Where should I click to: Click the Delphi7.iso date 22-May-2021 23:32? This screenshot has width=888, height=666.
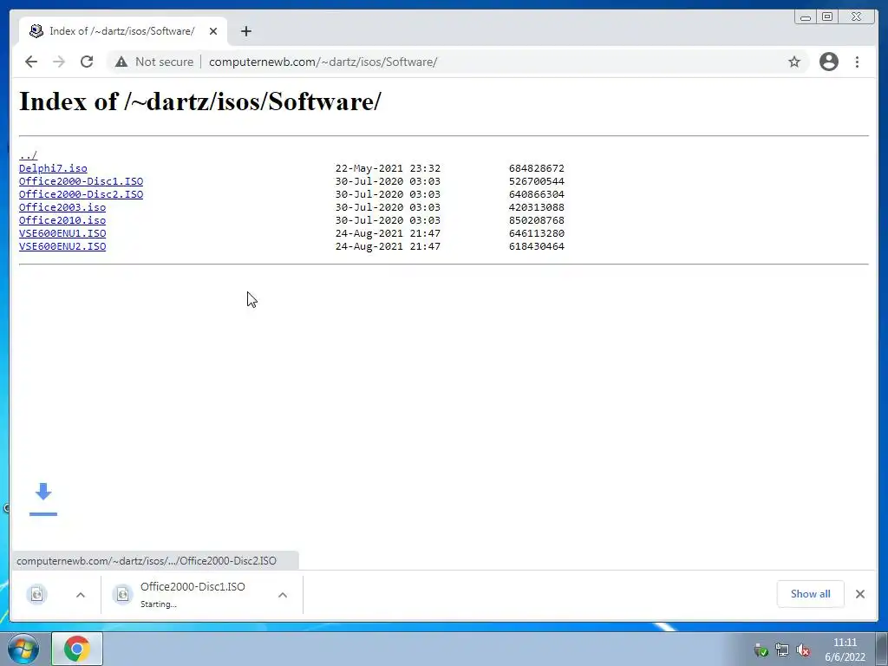[x=388, y=168]
